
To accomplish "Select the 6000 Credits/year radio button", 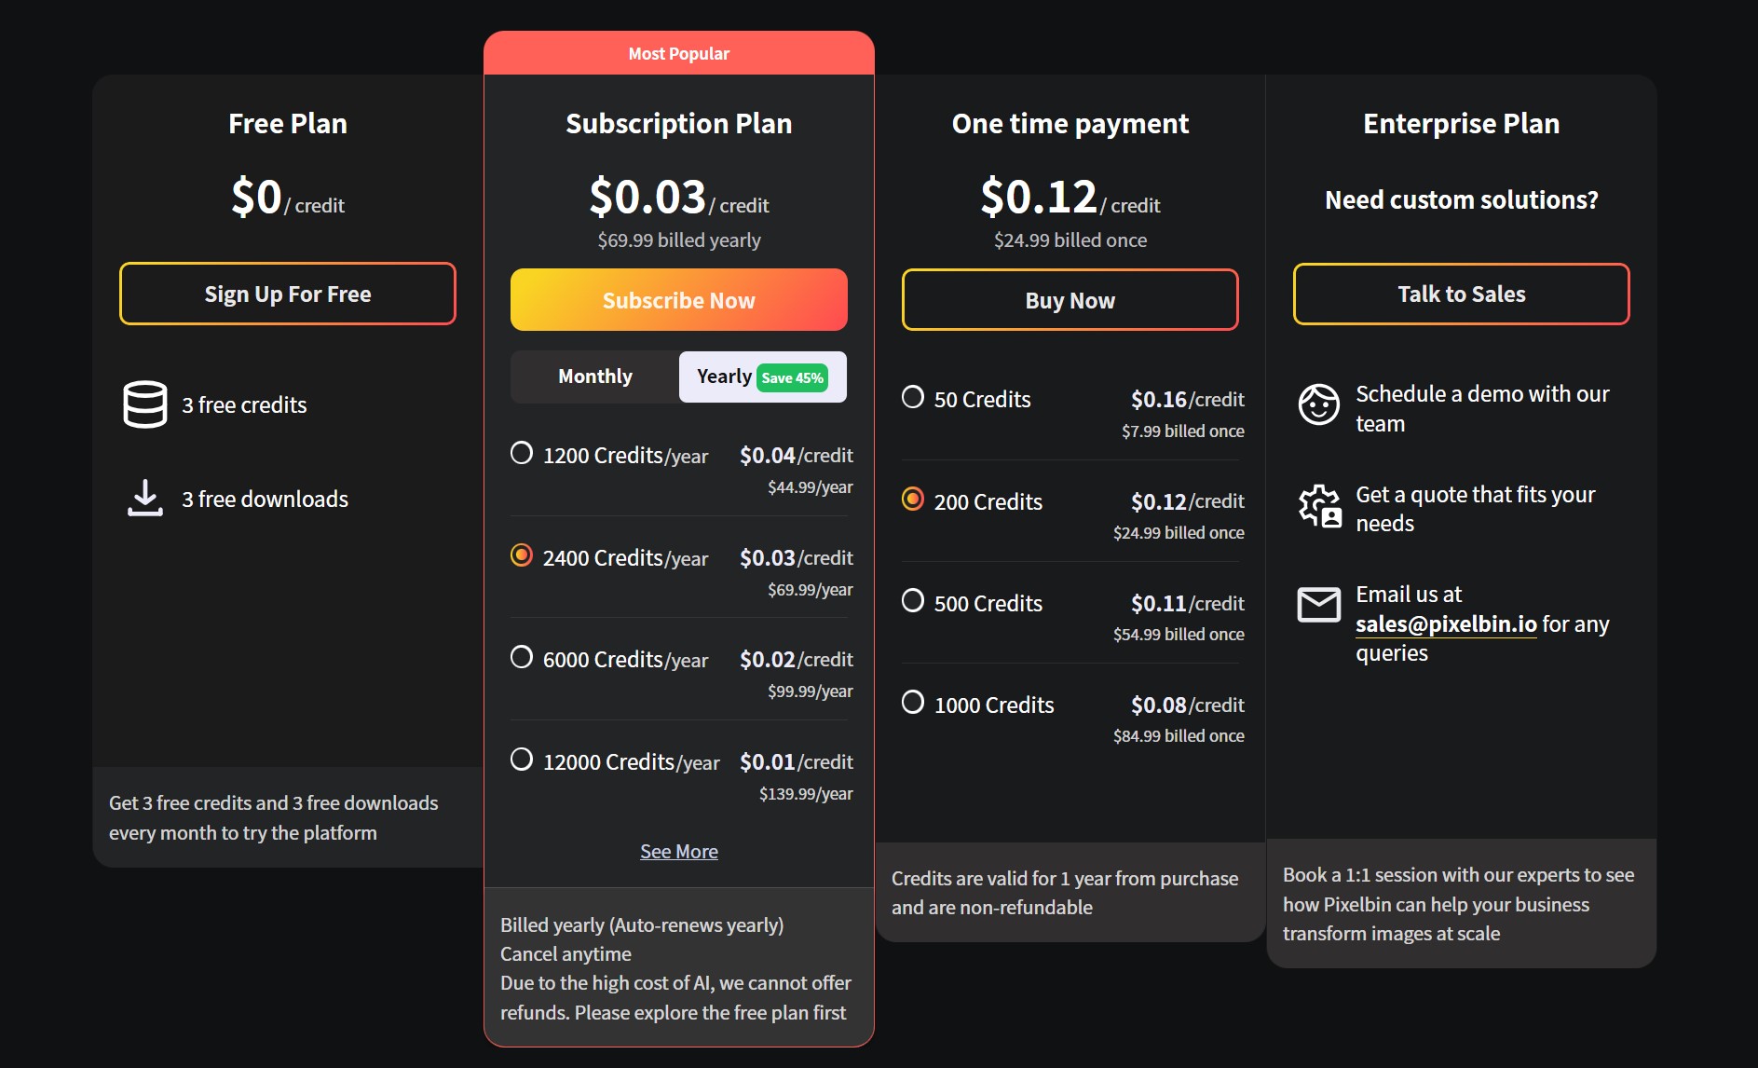I will (522, 658).
